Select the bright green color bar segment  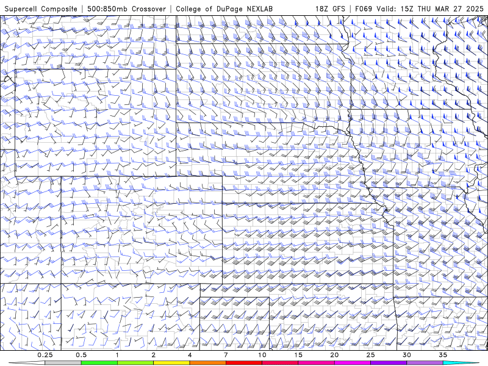coord(99,363)
